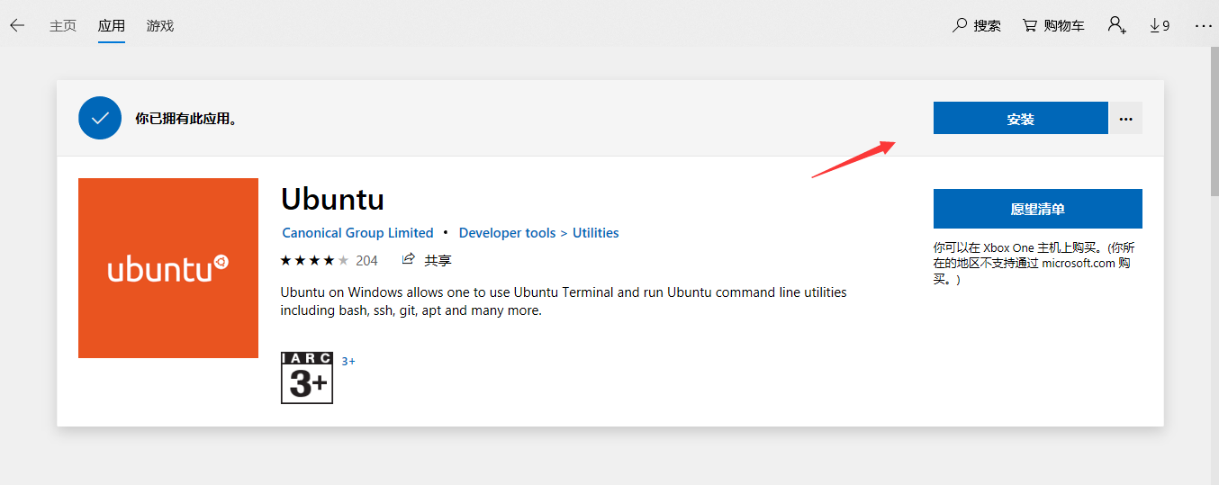Click the 搜索 magnifier button
Screen dimensions: 1219x485
point(977,25)
